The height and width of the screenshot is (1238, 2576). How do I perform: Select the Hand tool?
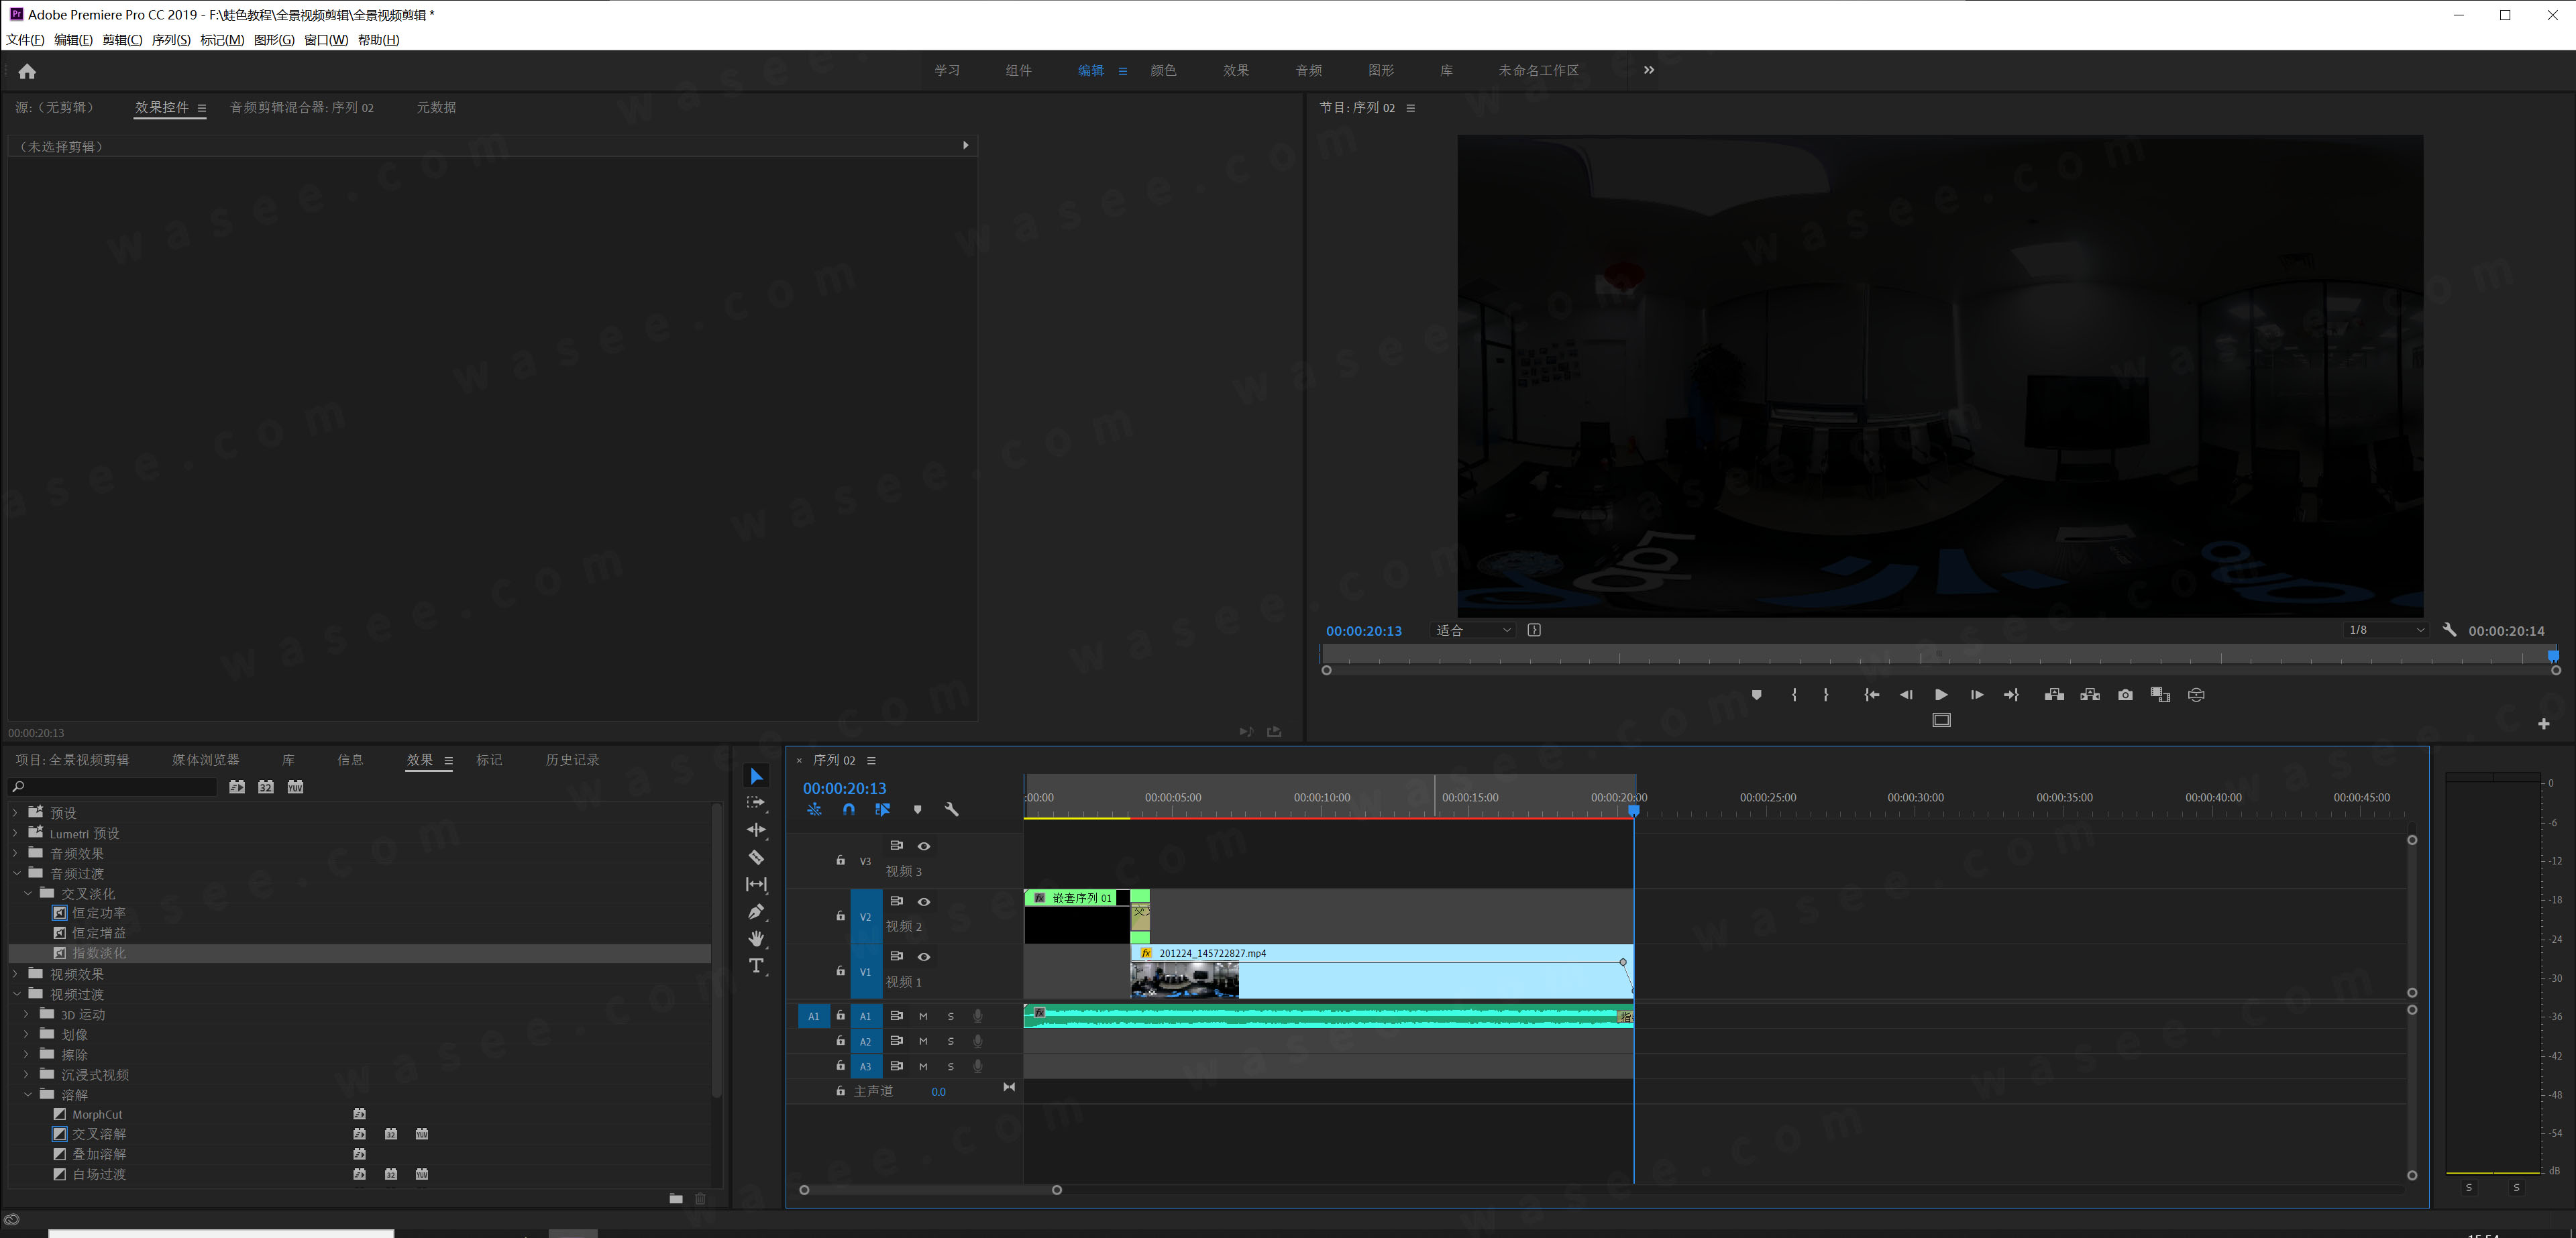pyautogui.click(x=756, y=938)
